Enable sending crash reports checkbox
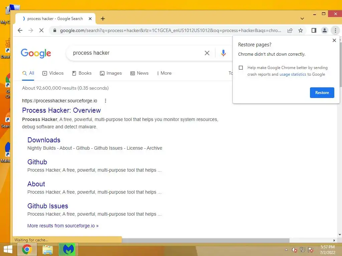 point(241,68)
